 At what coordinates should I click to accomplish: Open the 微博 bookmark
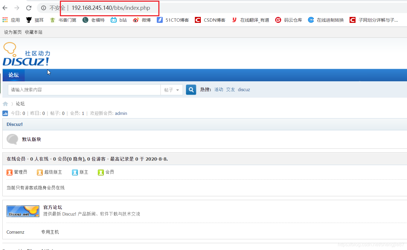tap(142, 20)
